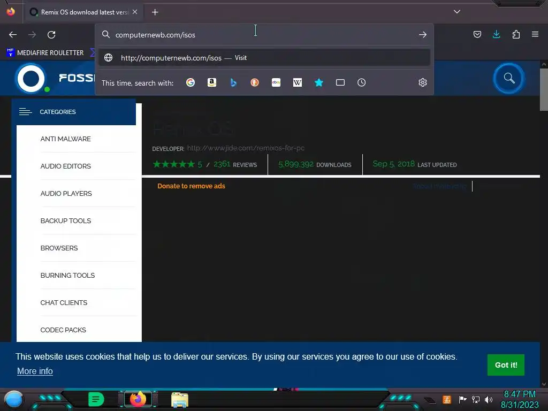
Task: Open File Explorer from the taskbar
Action: pos(180,399)
